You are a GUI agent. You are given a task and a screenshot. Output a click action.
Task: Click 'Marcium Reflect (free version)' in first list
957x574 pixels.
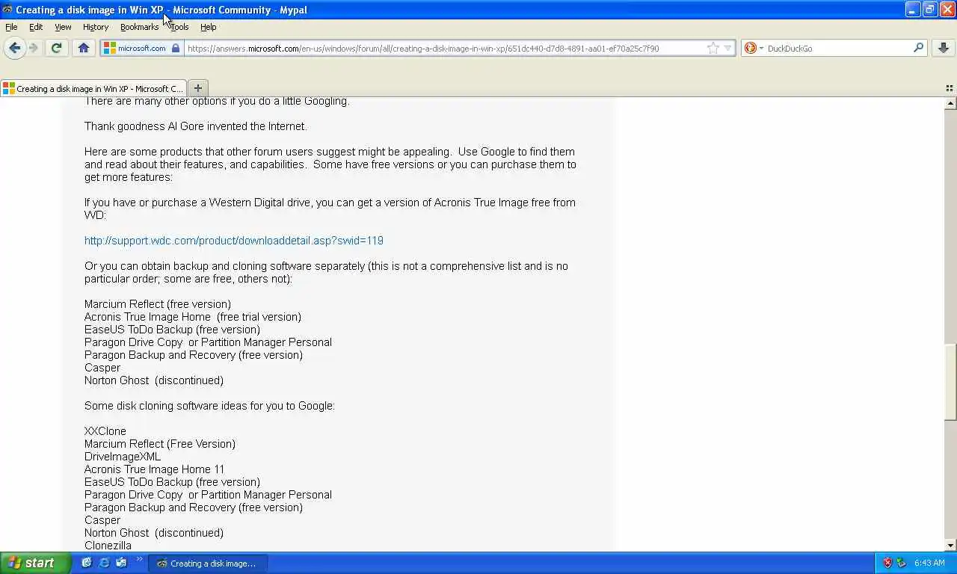158,304
